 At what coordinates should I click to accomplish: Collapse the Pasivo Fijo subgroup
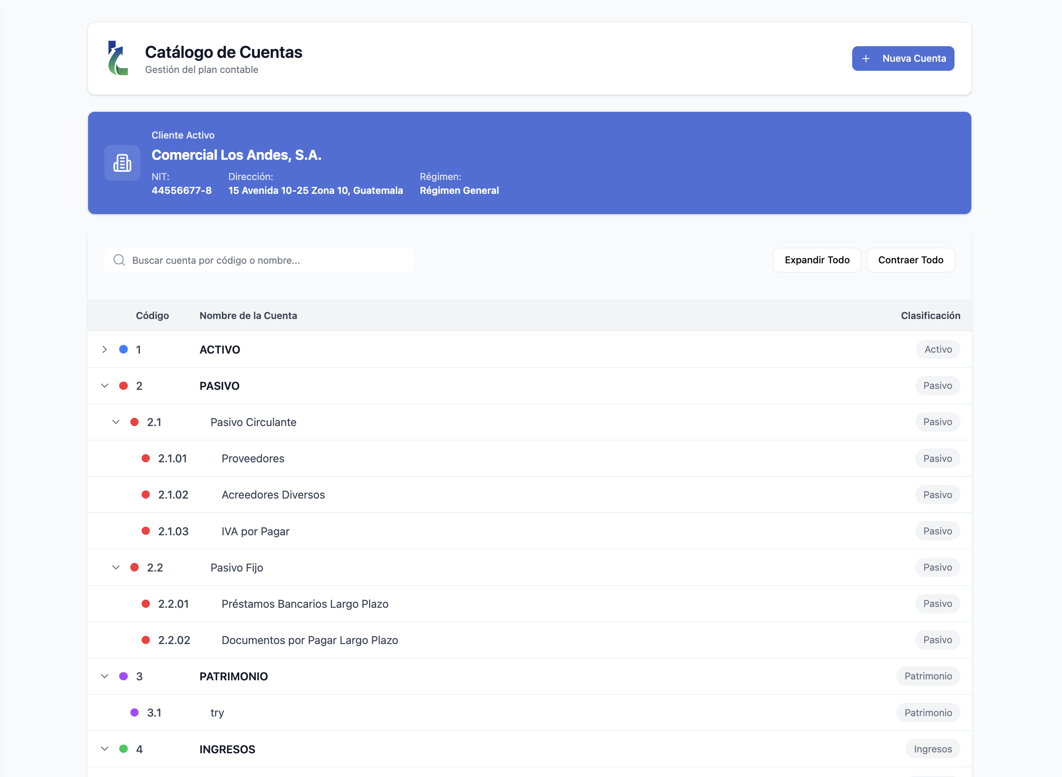116,567
